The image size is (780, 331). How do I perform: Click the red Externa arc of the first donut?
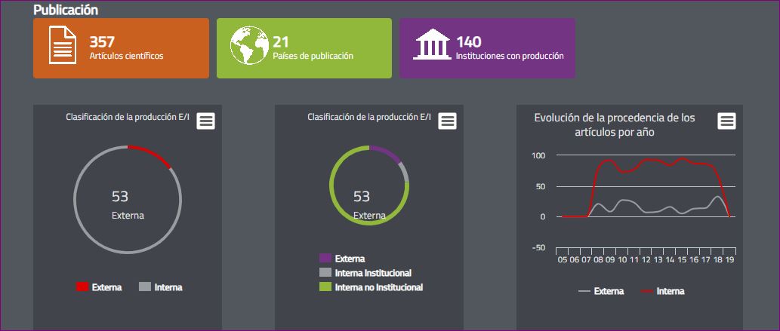pos(152,154)
